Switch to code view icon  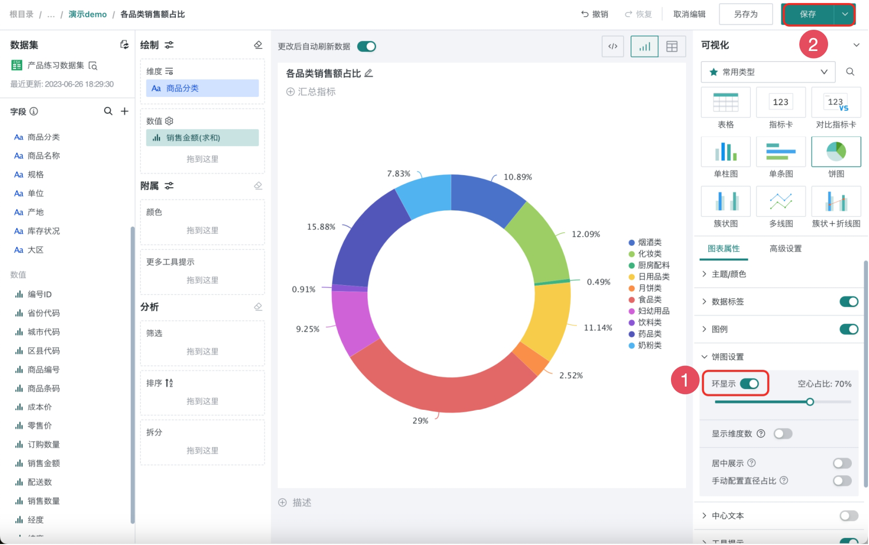(613, 46)
